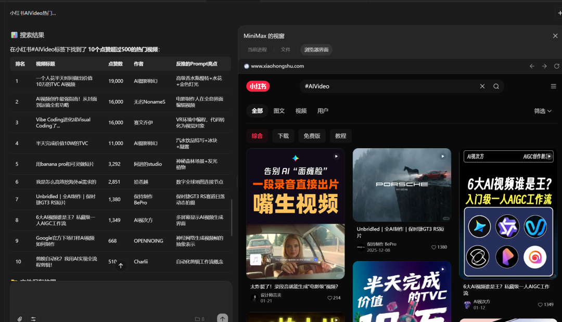Open the 文件 tab in MiniMax window
562x322 pixels.
click(285, 50)
